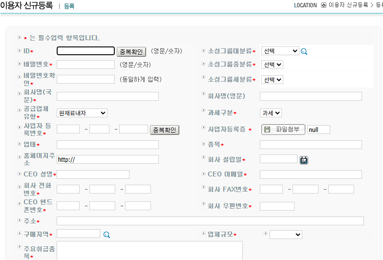Open the 과세구분 과세 dropdown
The width and height of the screenshot is (383, 260).
click(271, 113)
